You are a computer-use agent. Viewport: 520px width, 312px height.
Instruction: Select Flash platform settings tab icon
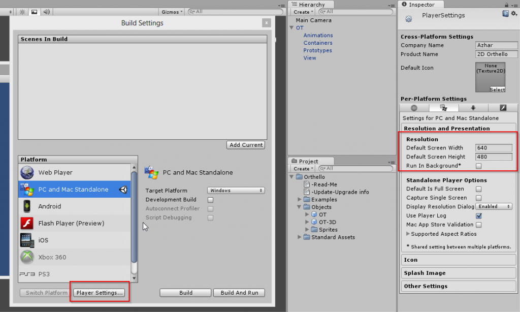[x=503, y=108]
